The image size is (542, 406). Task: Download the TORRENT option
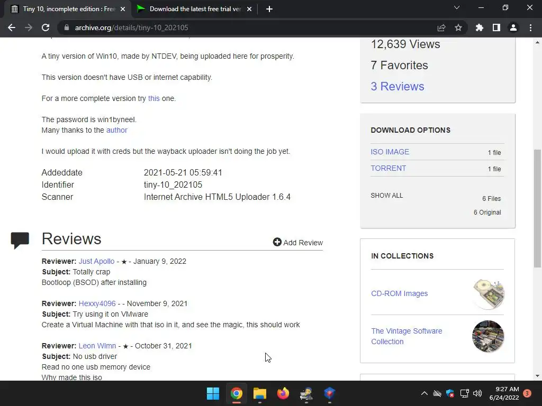(x=388, y=168)
